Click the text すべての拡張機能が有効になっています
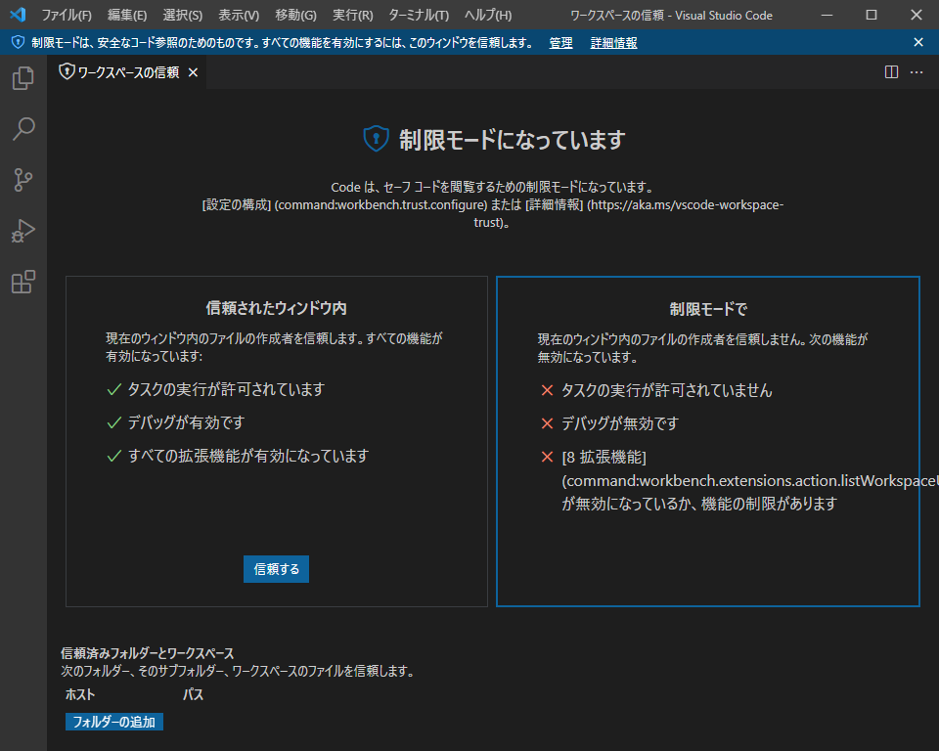 click(247, 456)
